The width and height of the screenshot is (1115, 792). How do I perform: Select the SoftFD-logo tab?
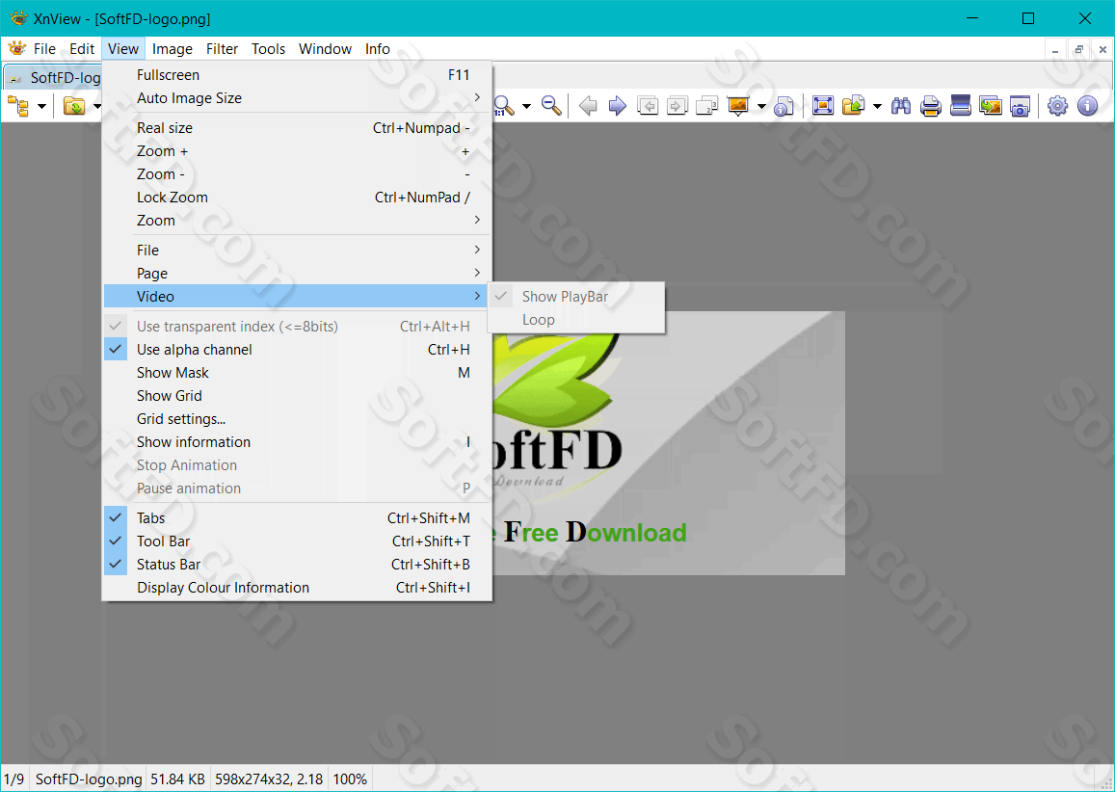tap(54, 77)
